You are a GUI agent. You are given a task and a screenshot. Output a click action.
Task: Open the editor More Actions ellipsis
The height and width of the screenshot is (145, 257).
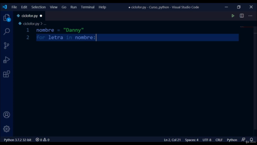pos(250,16)
